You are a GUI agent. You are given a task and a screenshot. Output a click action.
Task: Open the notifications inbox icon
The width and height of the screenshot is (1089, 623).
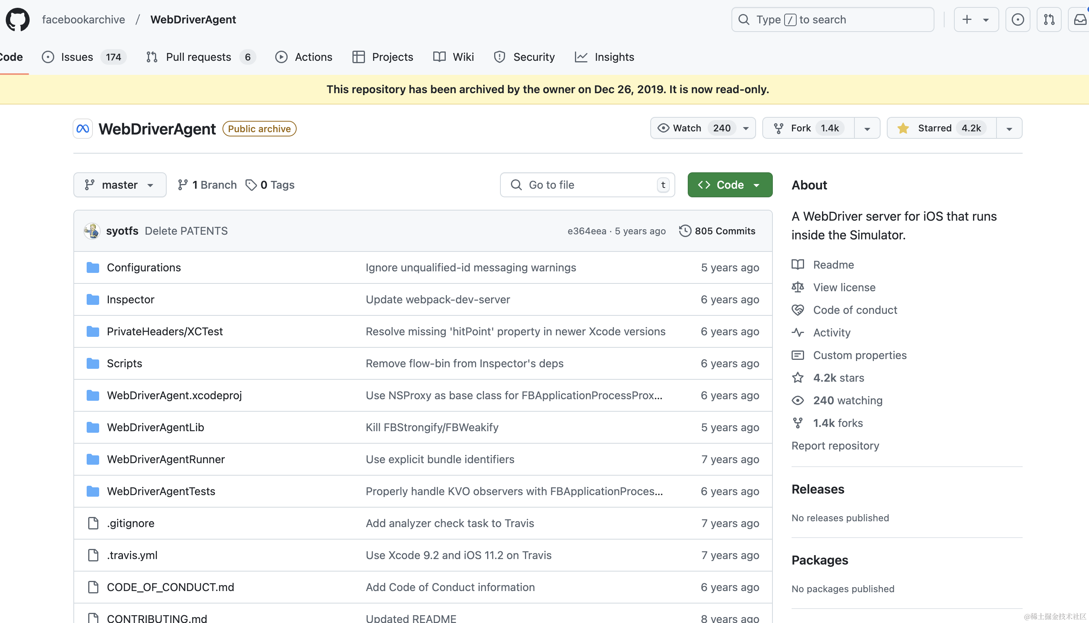tap(1080, 19)
